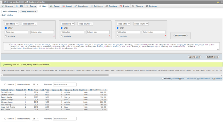Switch to the Export tab
223x122 pixels.
tap(55, 6)
